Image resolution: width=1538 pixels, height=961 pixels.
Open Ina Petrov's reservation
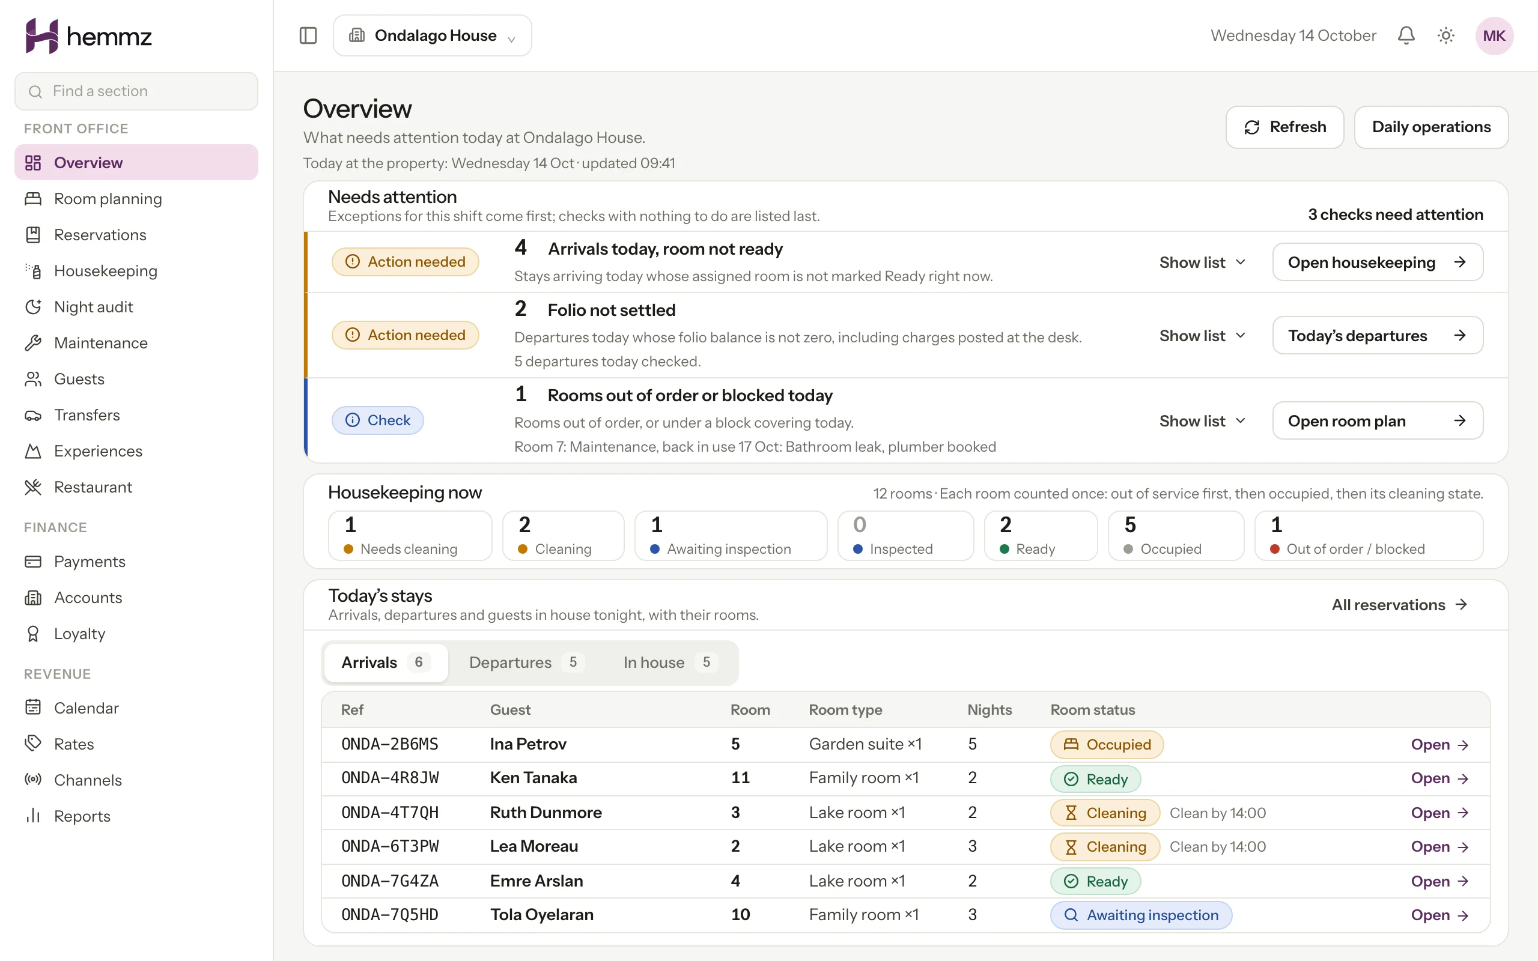tap(1439, 744)
